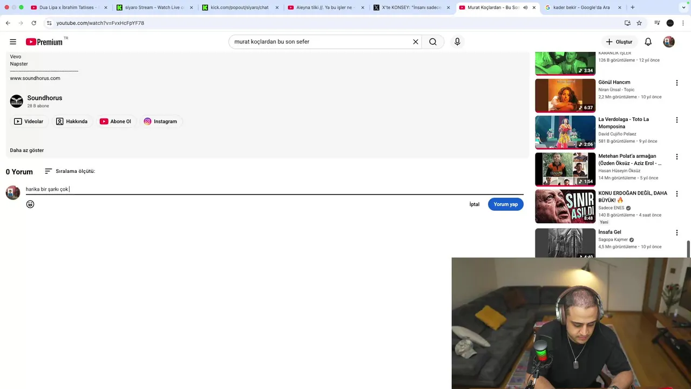Open new browser tab with plus

pos(632,8)
